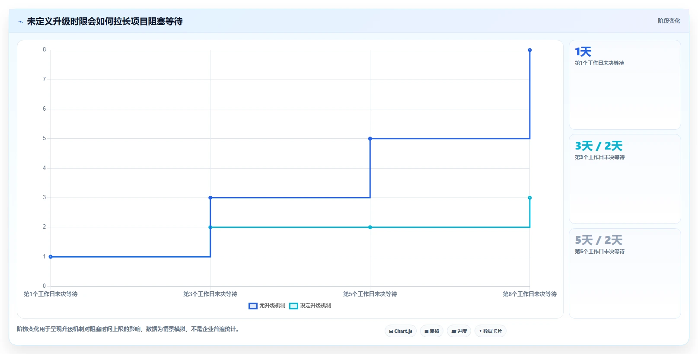Click the blue data point at value 1
Screen dimensions: 698x354
[51, 257]
